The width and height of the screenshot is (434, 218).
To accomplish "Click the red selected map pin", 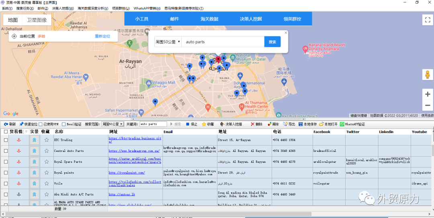I will click(218, 60).
